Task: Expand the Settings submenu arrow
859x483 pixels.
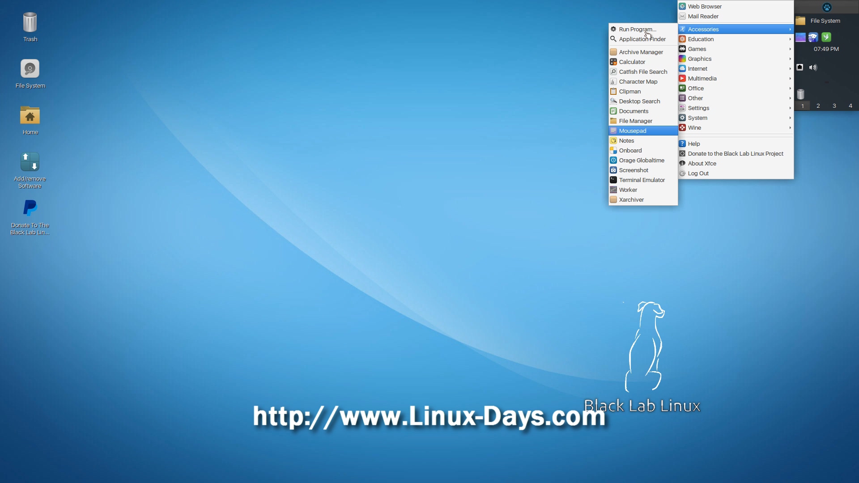Action: (790, 108)
